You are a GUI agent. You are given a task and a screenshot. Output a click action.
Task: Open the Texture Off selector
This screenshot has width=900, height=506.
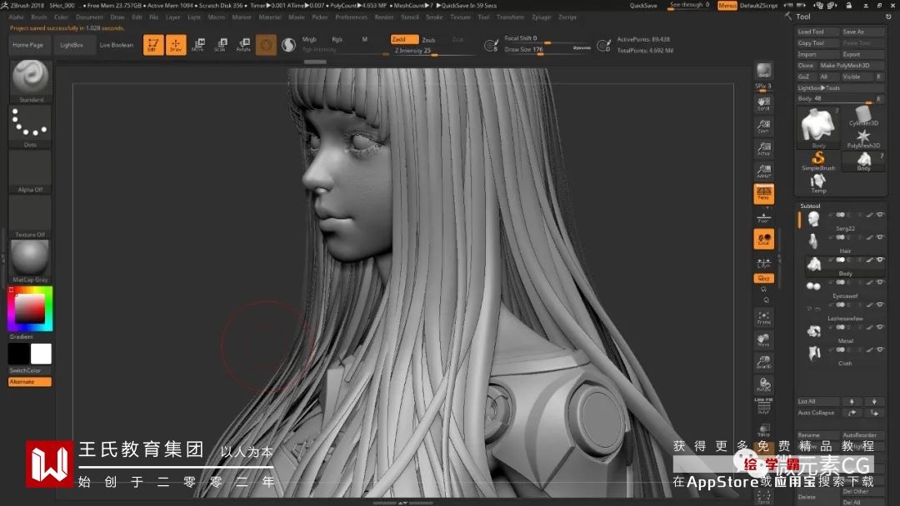31,216
